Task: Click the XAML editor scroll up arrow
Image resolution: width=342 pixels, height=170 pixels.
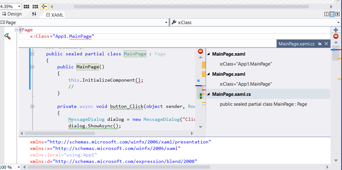Action: 336,42
